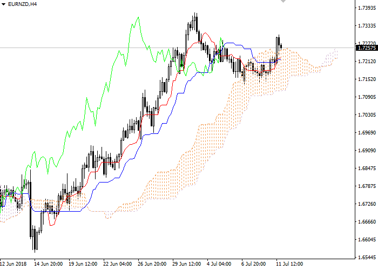Select the 1.70305 price axis label
The width and height of the screenshot is (378, 270).
367,114
